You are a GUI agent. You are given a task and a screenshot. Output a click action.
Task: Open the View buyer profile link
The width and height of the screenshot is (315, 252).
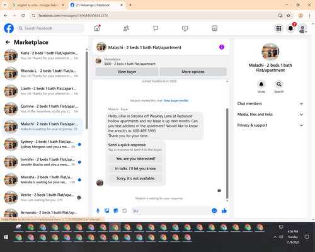point(176,101)
